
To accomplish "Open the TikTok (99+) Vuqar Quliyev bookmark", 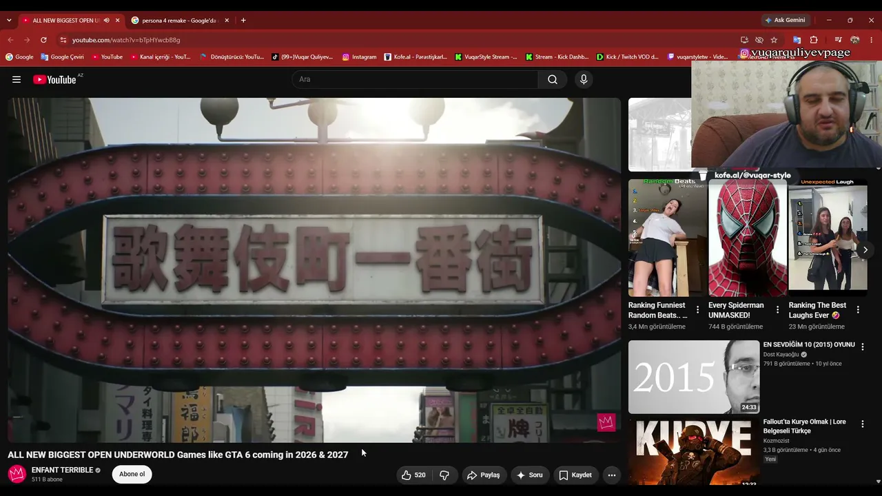I will pos(302,56).
